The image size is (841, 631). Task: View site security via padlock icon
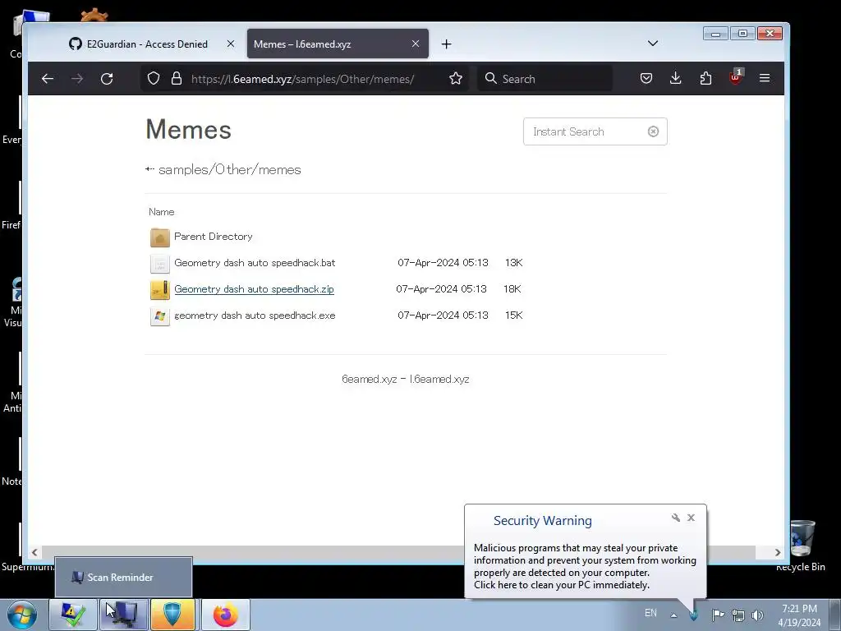tap(177, 78)
